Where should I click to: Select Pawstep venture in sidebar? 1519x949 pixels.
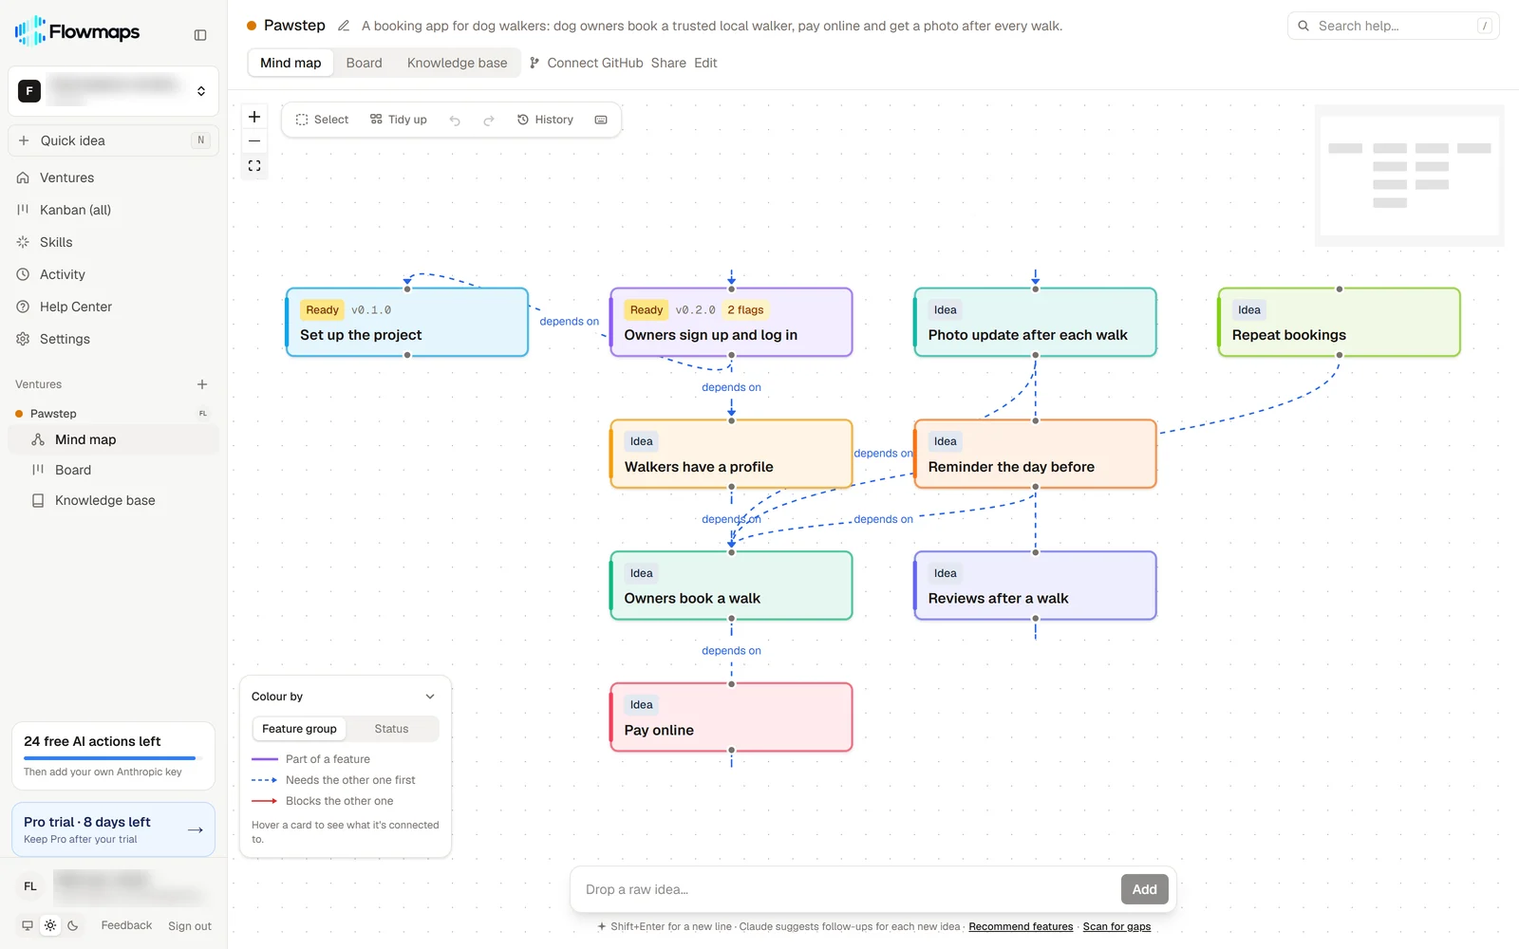[x=113, y=414]
